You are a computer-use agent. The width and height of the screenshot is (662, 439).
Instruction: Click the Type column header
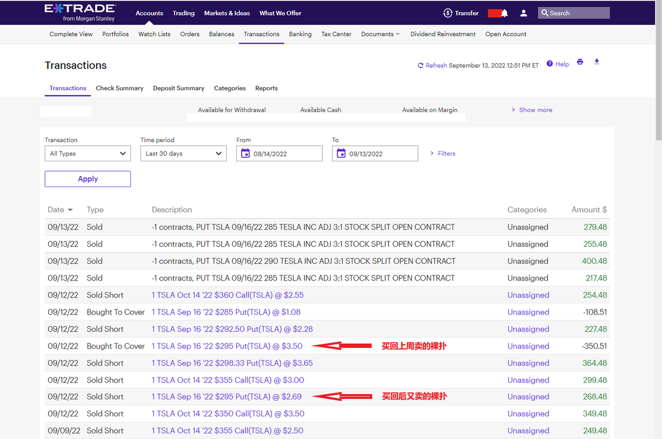[95, 210]
